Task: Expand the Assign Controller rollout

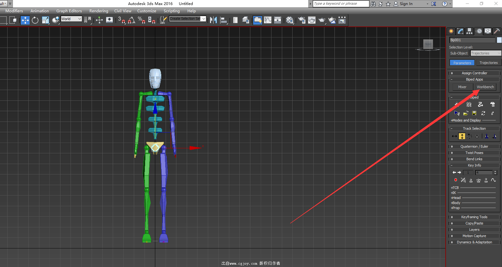Action: [474, 73]
